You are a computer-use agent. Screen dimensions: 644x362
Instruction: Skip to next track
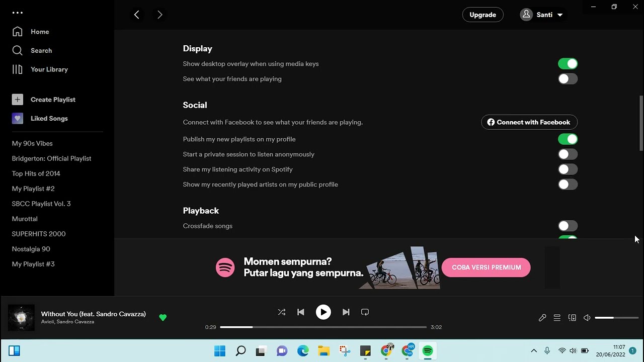click(346, 312)
